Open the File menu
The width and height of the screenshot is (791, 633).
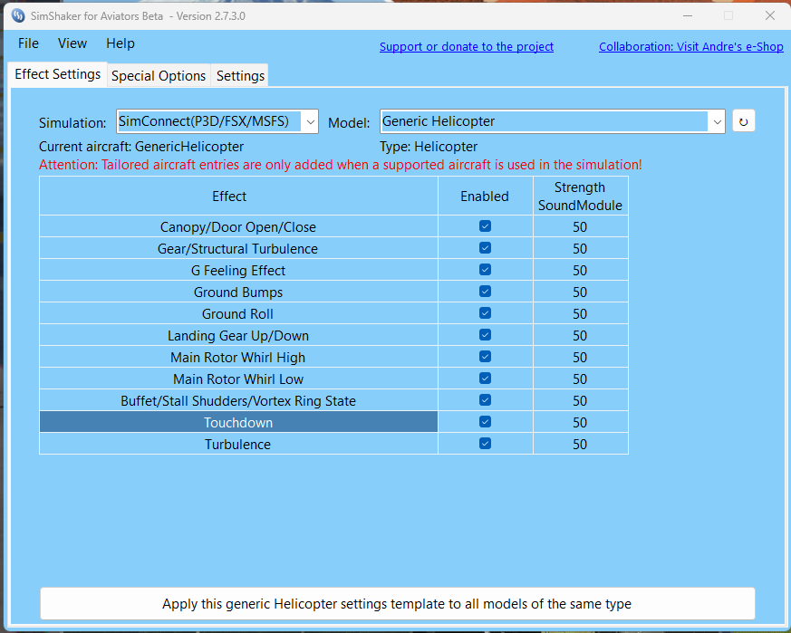click(28, 43)
